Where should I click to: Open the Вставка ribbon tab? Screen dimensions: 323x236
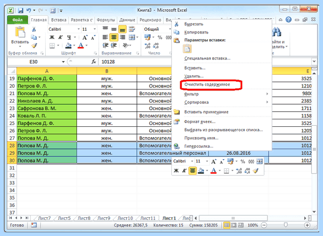click(59, 20)
